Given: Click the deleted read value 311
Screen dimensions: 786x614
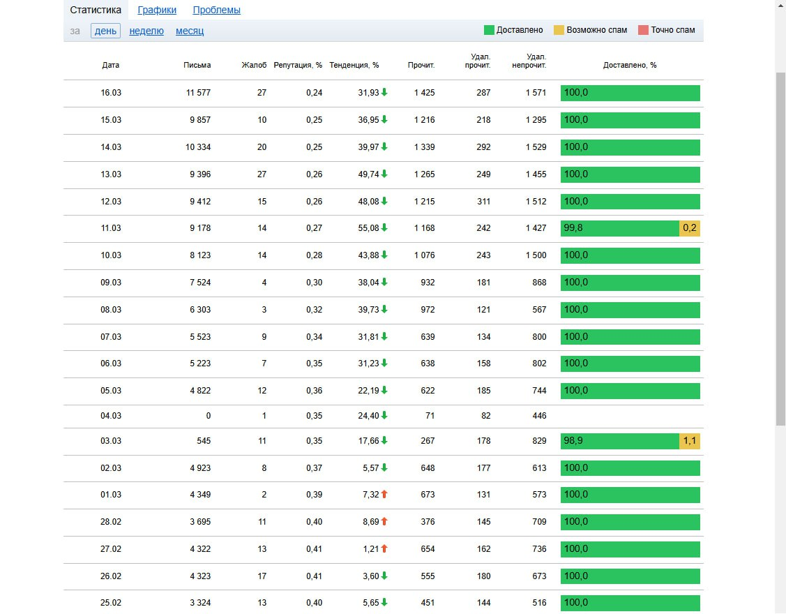Looking at the screenshot, I should tap(484, 201).
